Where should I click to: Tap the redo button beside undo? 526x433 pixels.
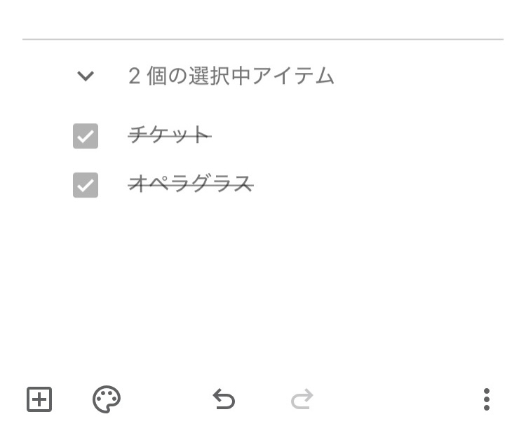click(x=302, y=399)
